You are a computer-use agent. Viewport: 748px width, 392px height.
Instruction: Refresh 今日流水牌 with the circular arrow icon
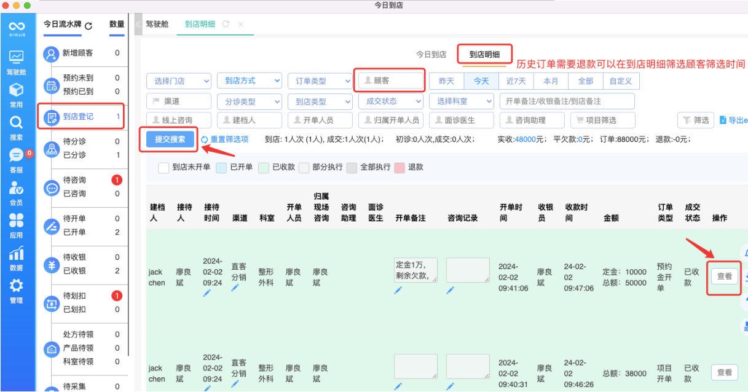click(x=88, y=26)
